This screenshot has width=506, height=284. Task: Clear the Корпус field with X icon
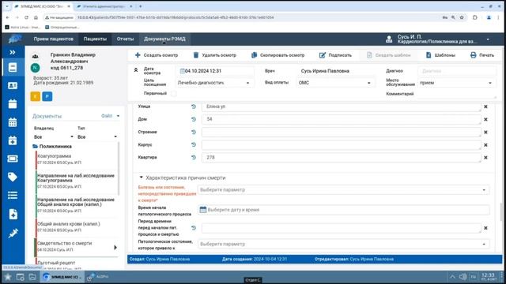click(485, 145)
